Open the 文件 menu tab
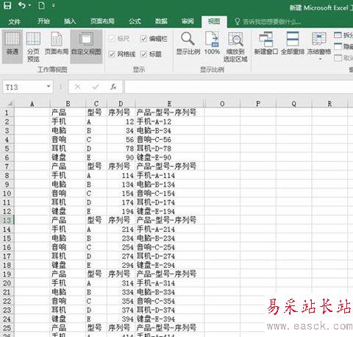Image resolution: width=353 pixels, height=337 pixels. (14, 21)
